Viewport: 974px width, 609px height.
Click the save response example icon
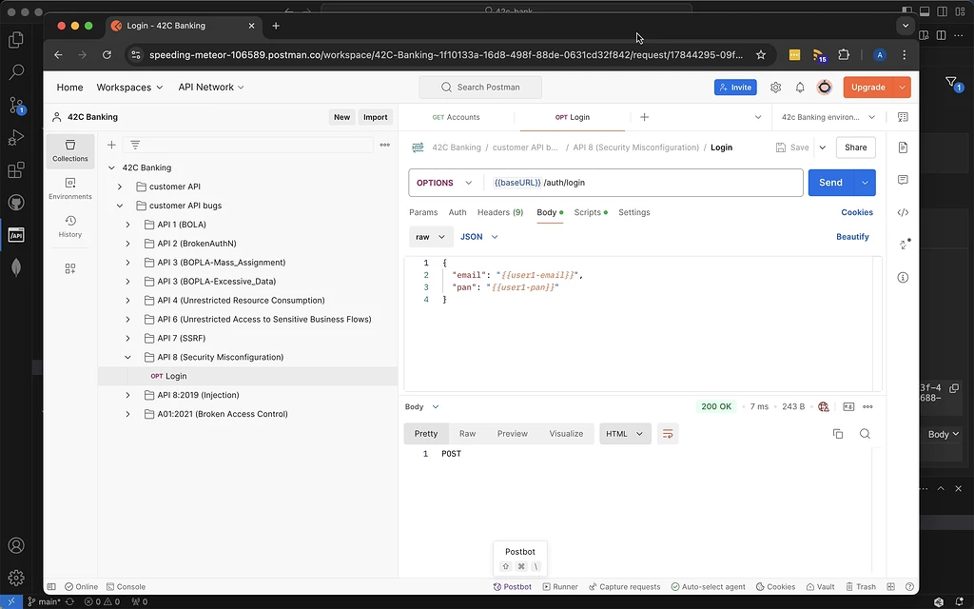pyautogui.click(x=848, y=407)
